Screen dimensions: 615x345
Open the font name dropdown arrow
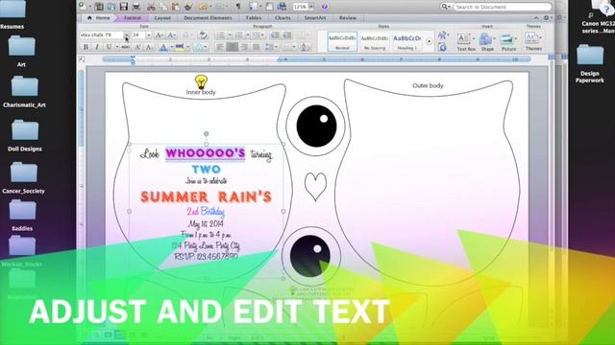point(126,35)
